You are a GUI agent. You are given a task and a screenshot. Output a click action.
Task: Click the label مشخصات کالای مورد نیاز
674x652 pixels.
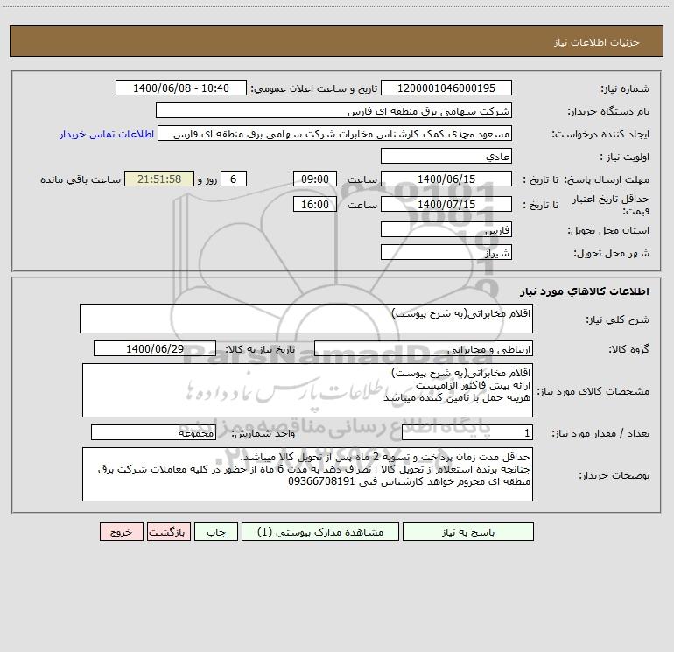coord(593,391)
